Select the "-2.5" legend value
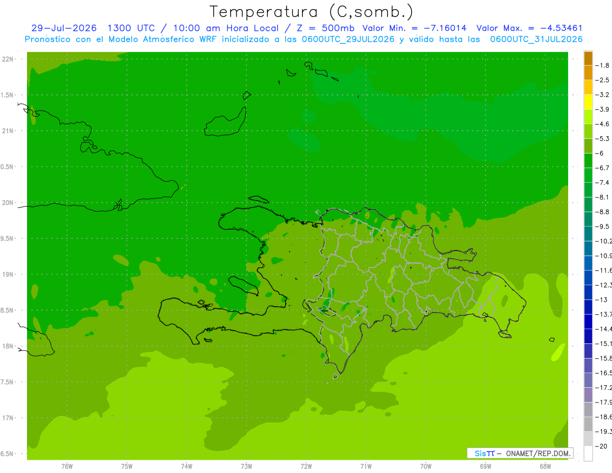Screen dimensions: 612x473 click(x=602, y=80)
